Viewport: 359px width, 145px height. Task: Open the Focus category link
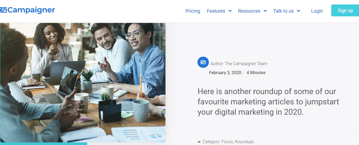(227, 142)
